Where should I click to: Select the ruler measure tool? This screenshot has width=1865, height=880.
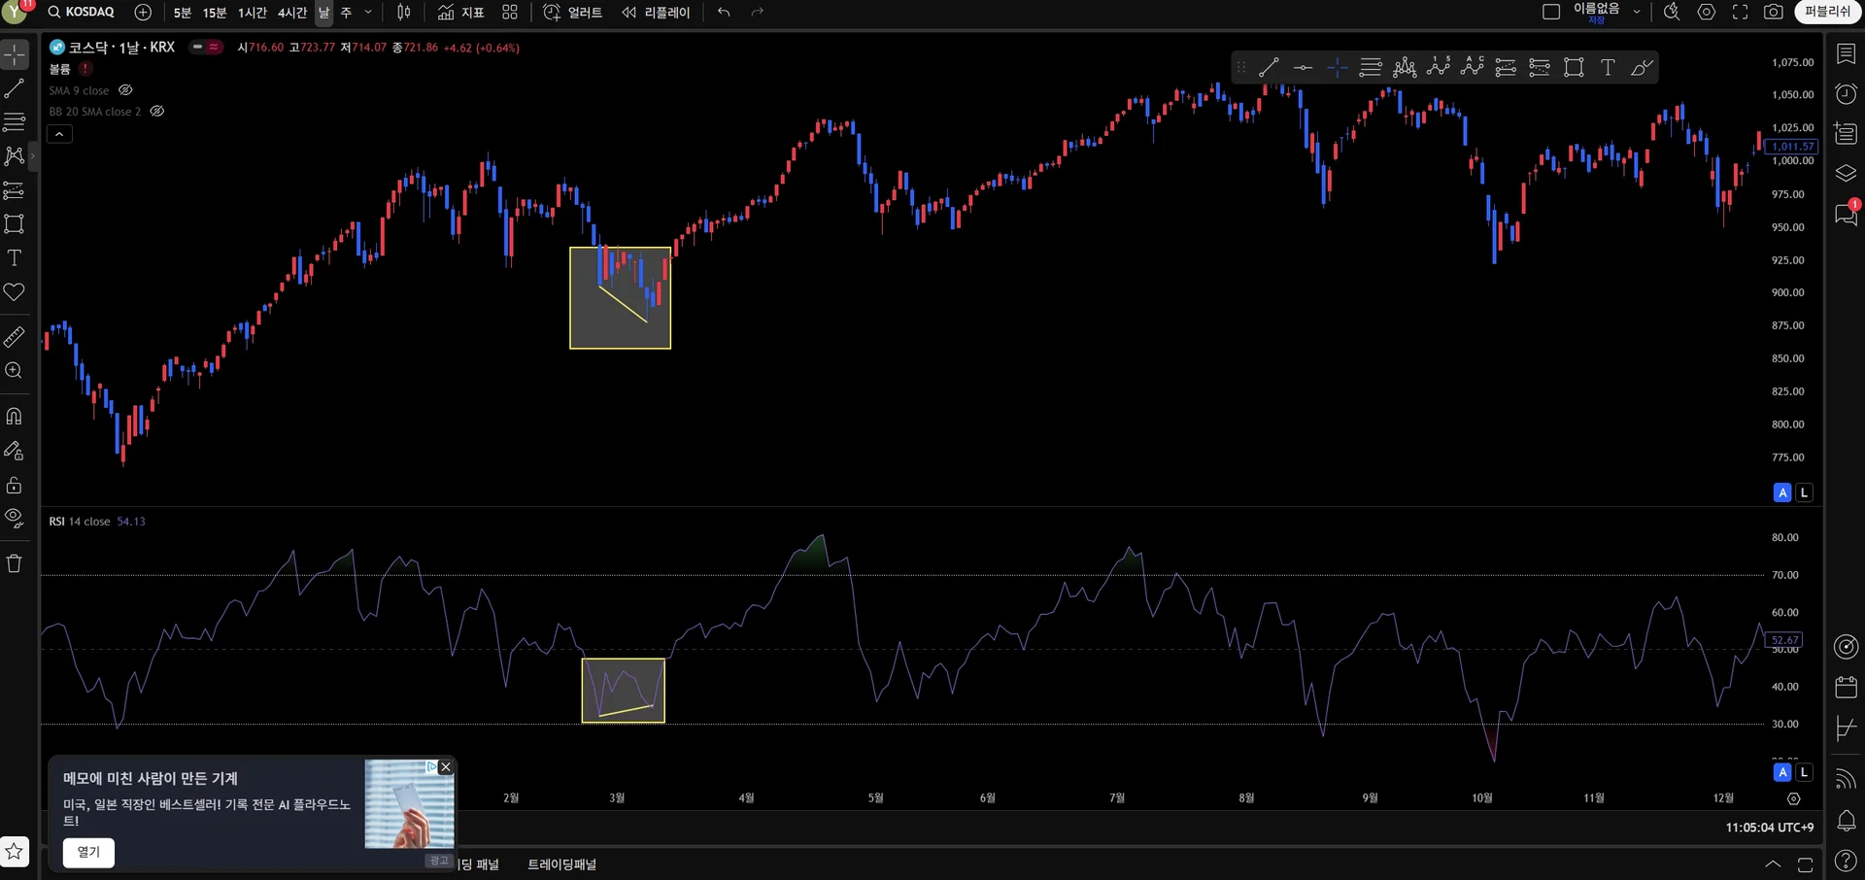pos(15,337)
